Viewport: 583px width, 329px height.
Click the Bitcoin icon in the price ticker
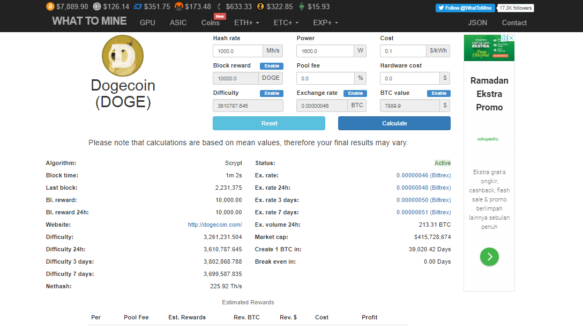pos(50,6)
